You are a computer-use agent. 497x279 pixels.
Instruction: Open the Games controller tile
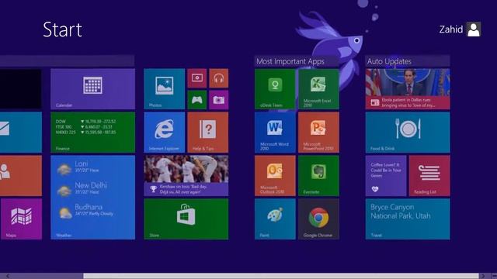[x=196, y=100]
